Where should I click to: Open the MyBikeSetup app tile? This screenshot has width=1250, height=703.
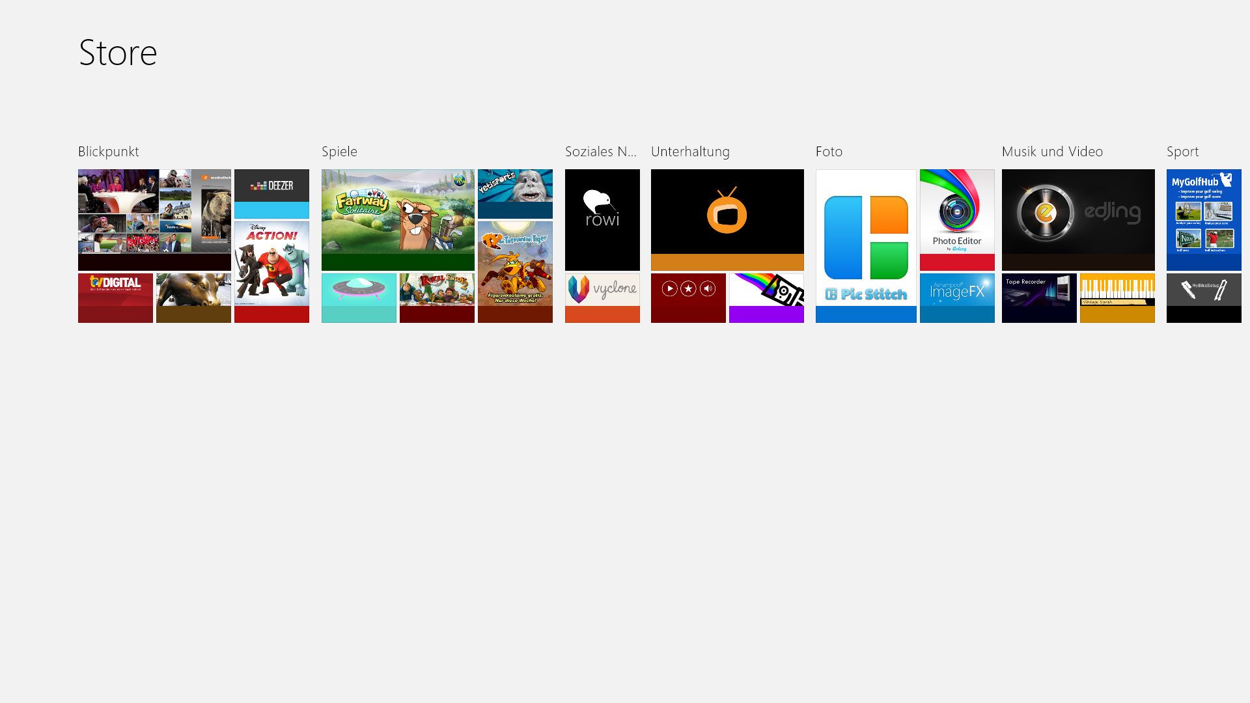click(x=1203, y=297)
